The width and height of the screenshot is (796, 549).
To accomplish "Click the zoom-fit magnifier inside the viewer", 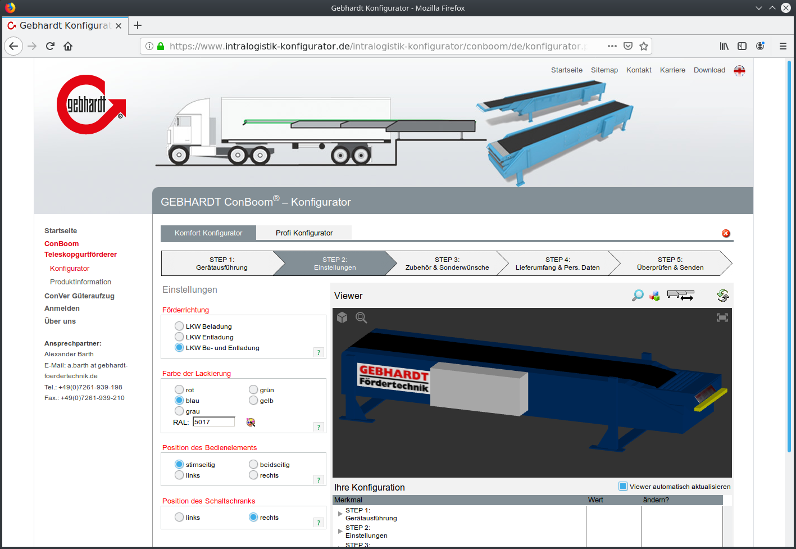I will pyautogui.click(x=361, y=317).
